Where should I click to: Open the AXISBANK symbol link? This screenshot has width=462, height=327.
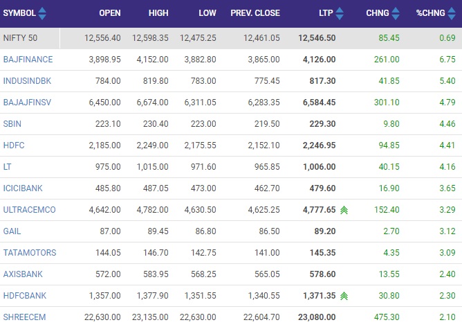click(23, 274)
